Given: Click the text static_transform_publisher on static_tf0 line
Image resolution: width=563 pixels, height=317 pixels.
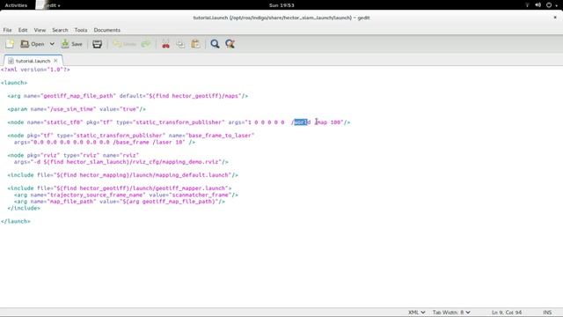Looking at the screenshot, I should tap(179, 122).
